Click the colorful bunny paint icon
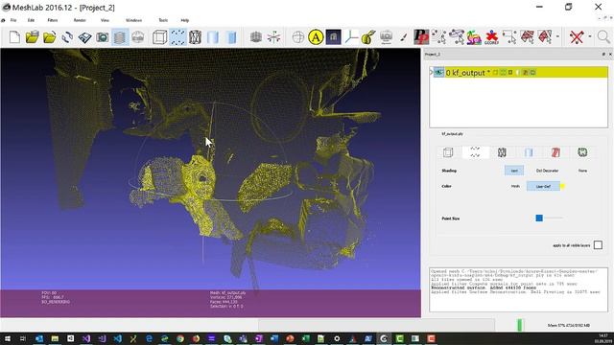 pos(474,37)
